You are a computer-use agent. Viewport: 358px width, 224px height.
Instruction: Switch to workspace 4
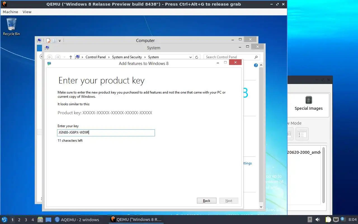click(x=33, y=220)
